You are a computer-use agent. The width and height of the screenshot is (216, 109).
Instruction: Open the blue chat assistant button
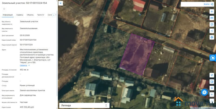click(x=212, y=58)
